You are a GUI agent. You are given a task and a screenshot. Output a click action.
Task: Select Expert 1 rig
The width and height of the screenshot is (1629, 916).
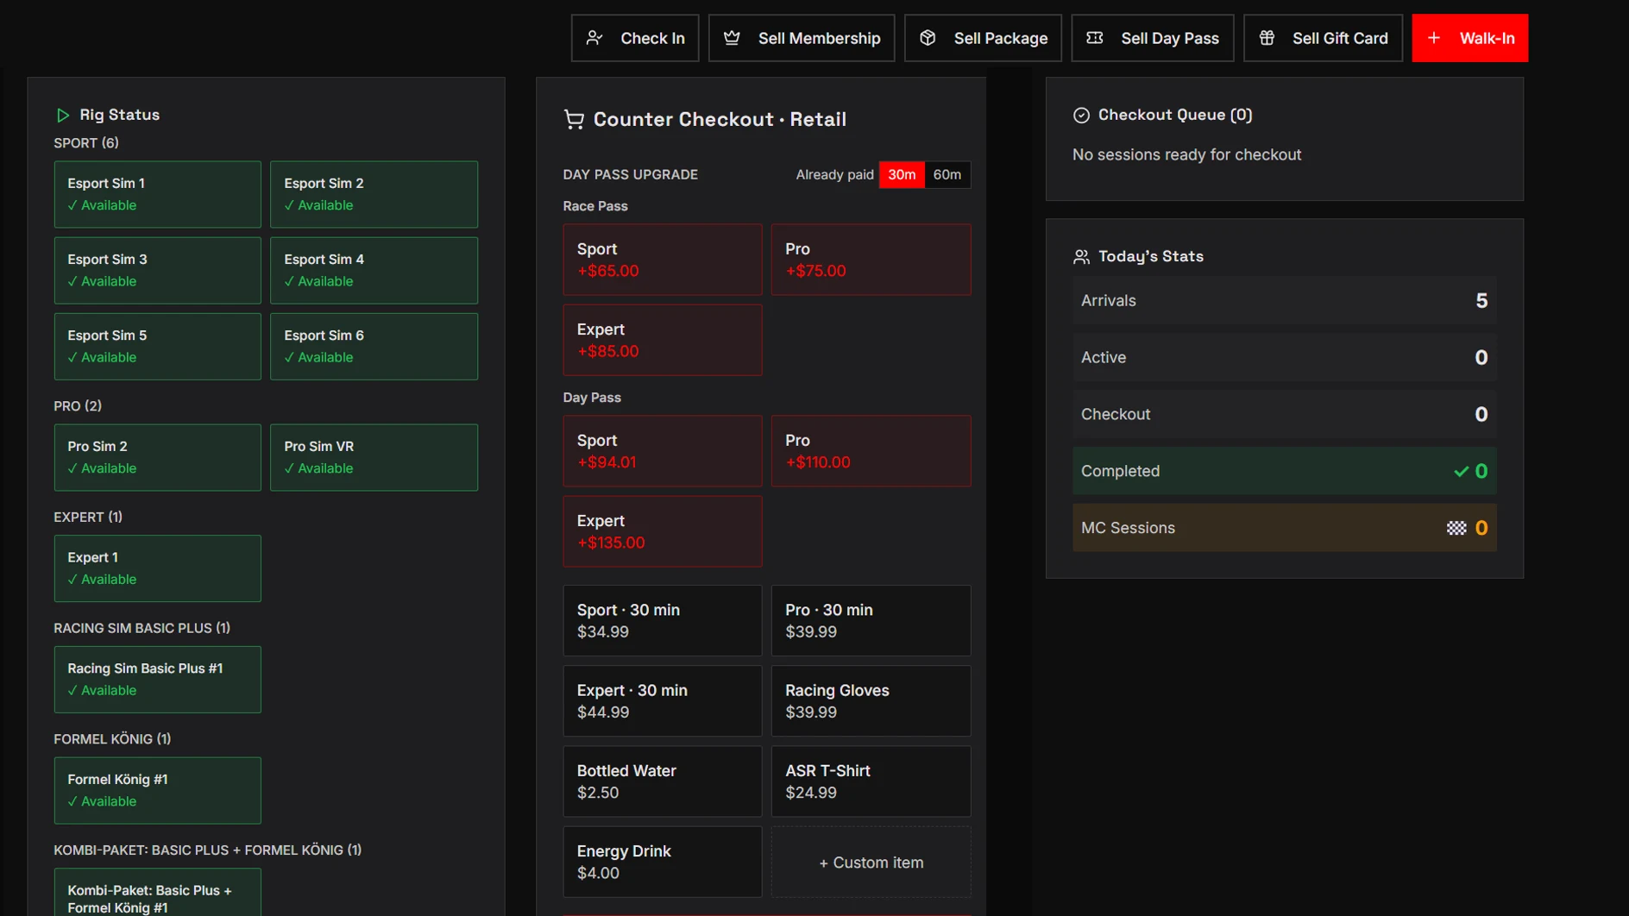(x=157, y=568)
